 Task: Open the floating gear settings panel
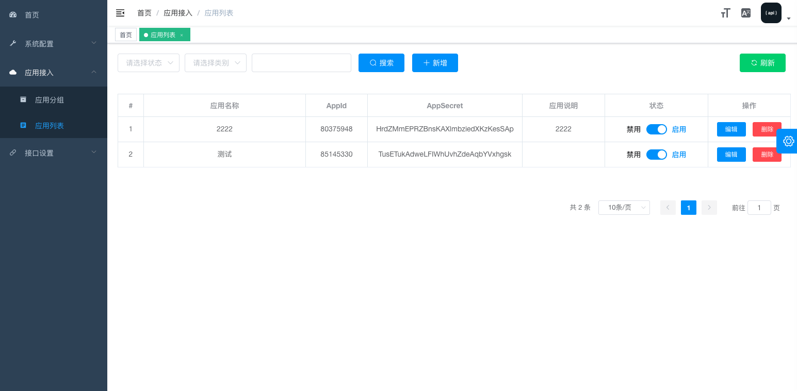click(x=787, y=141)
